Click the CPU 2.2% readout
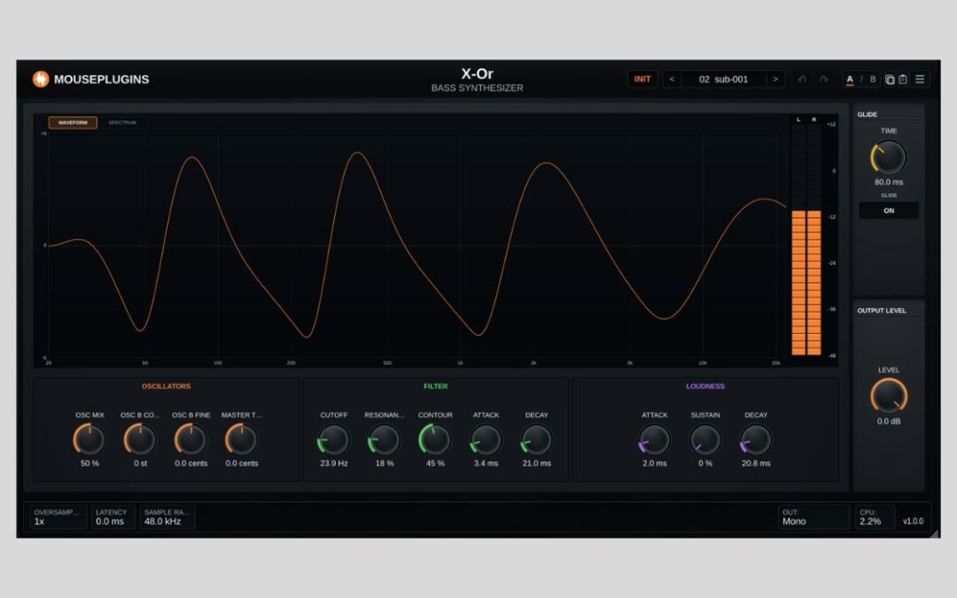This screenshot has width=957, height=598. (x=875, y=516)
